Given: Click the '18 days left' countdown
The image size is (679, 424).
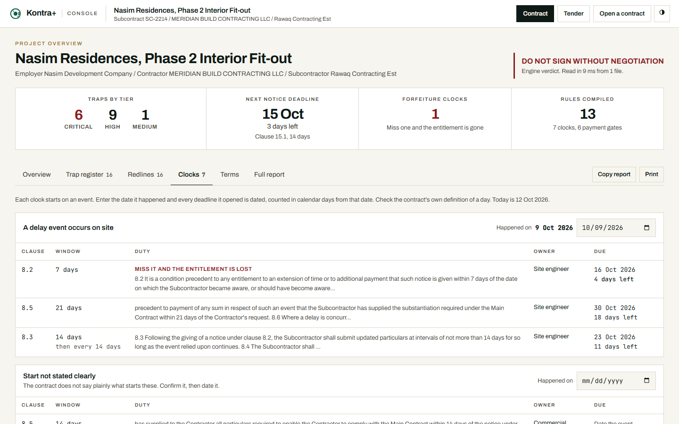Looking at the screenshot, I should [x=616, y=318].
